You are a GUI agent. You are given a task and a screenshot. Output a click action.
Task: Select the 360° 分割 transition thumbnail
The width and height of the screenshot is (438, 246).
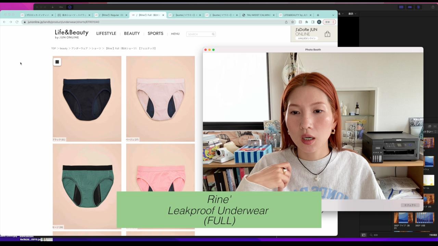[424, 218]
